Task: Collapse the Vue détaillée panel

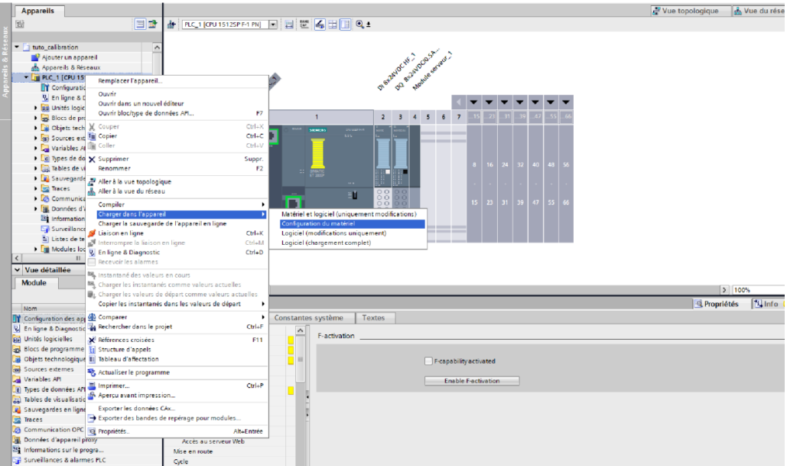Action: [x=18, y=269]
